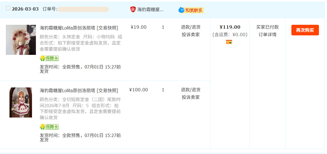Open first item title 海豹霜糖屋Lolita原创洛丽塔
327x154 pixels.
click(67, 28)
